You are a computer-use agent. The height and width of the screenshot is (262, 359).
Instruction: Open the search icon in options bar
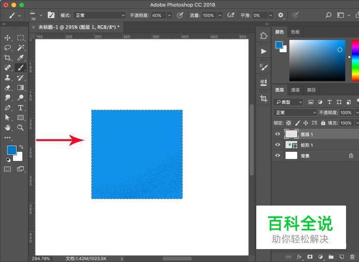click(328, 16)
